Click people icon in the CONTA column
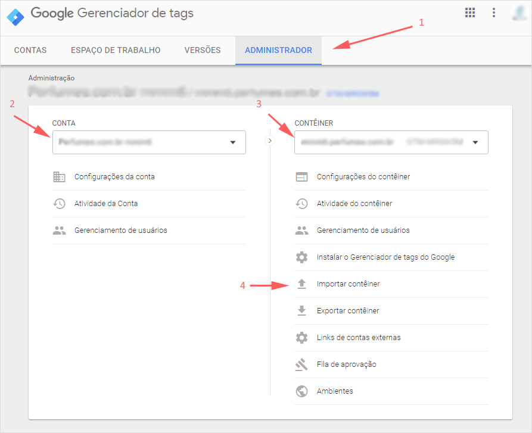532x433 pixels. point(59,230)
